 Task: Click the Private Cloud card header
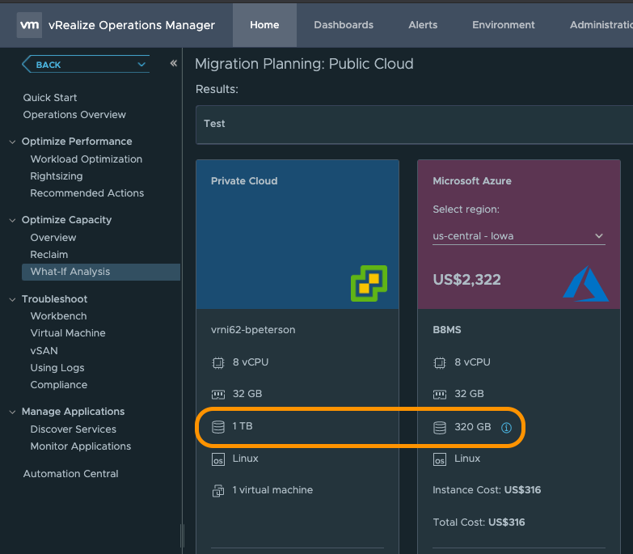(x=298, y=235)
